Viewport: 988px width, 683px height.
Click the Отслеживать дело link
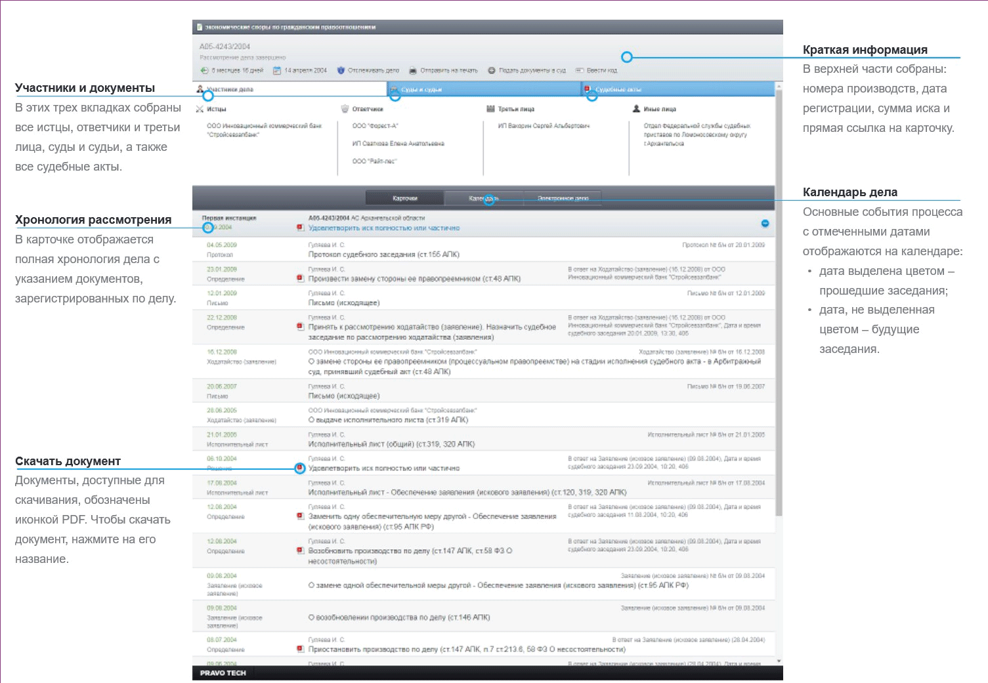[373, 70]
